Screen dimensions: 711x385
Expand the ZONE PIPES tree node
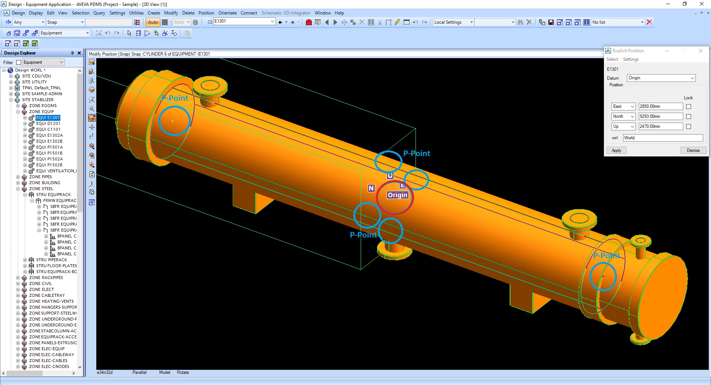click(x=18, y=177)
